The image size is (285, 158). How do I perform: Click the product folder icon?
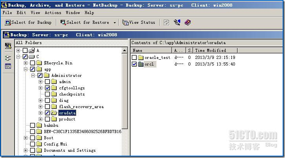pyautogui.click(x=54, y=119)
